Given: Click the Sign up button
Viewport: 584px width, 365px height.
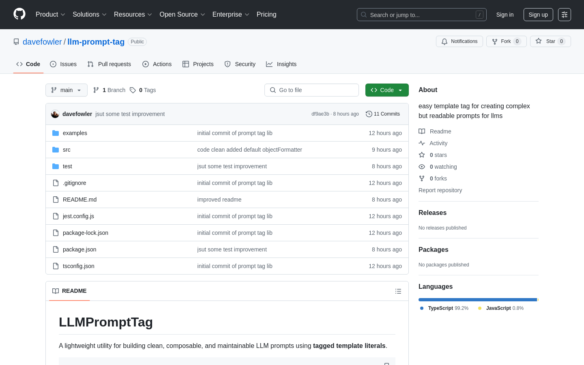Looking at the screenshot, I should pos(538,15).
